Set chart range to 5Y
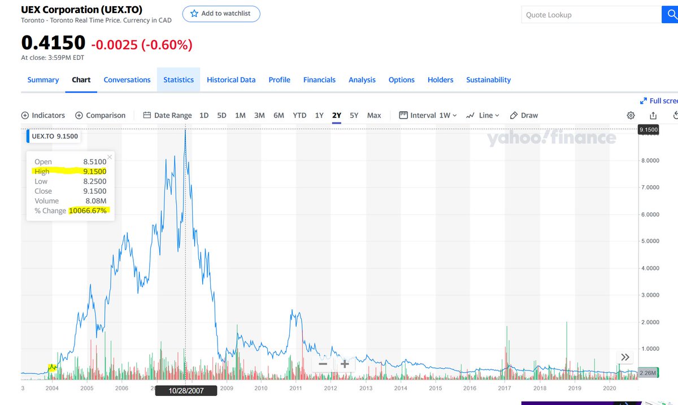This screenshot has height=405, width=678. pos(354,115)
